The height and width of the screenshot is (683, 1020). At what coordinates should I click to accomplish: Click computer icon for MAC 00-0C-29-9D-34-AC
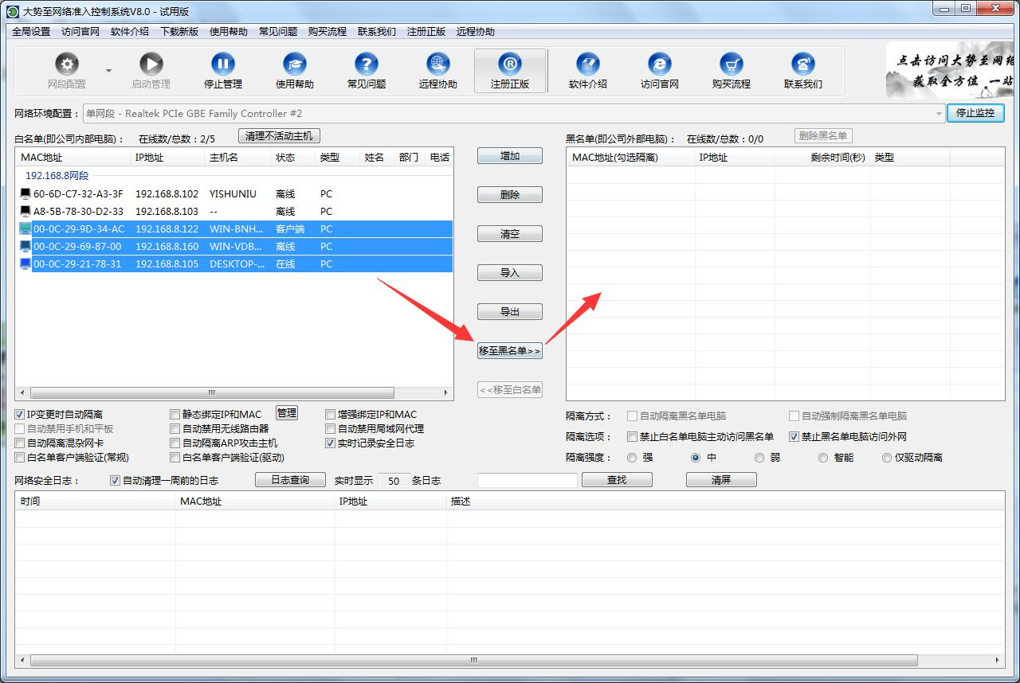click(25, 228)
